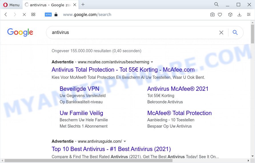The height and width of the screenshot is (163, 255).
Task: Click the vertical scrollbar up arrow
Action: pyautogui.click(x=252, y=23)
